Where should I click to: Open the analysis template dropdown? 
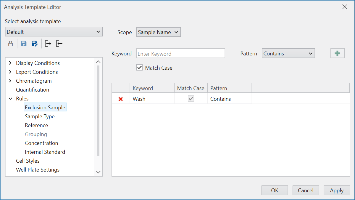pyautogui.click(x=54, y=32)
